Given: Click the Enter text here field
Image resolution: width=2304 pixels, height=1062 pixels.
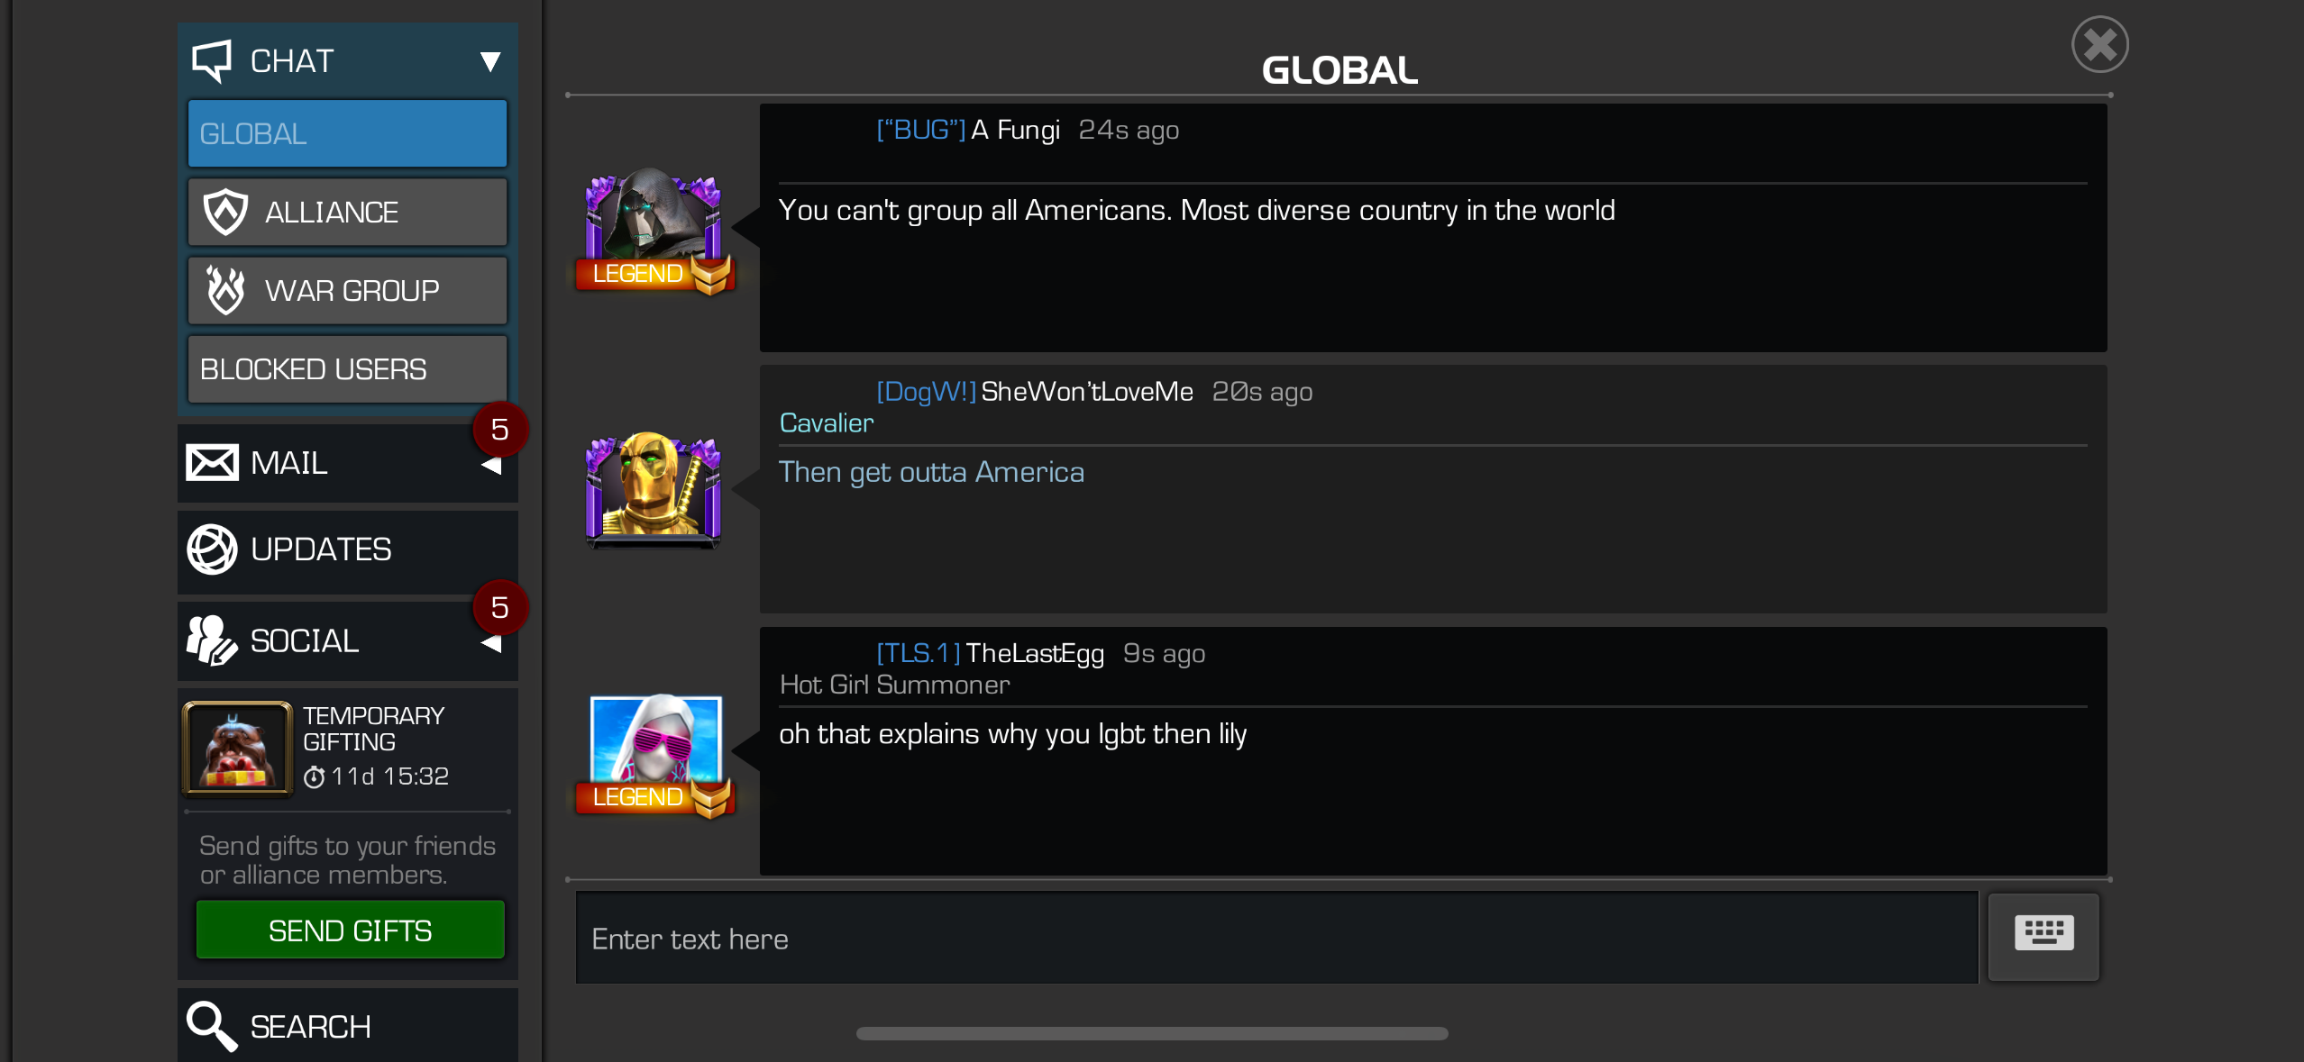Looking at the screenshot, I should click(x=1276, y=938).
